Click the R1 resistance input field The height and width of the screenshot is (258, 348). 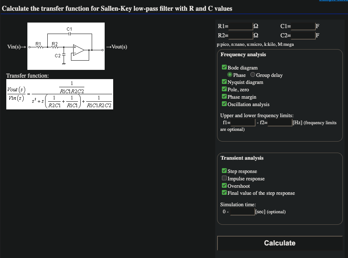240,26
